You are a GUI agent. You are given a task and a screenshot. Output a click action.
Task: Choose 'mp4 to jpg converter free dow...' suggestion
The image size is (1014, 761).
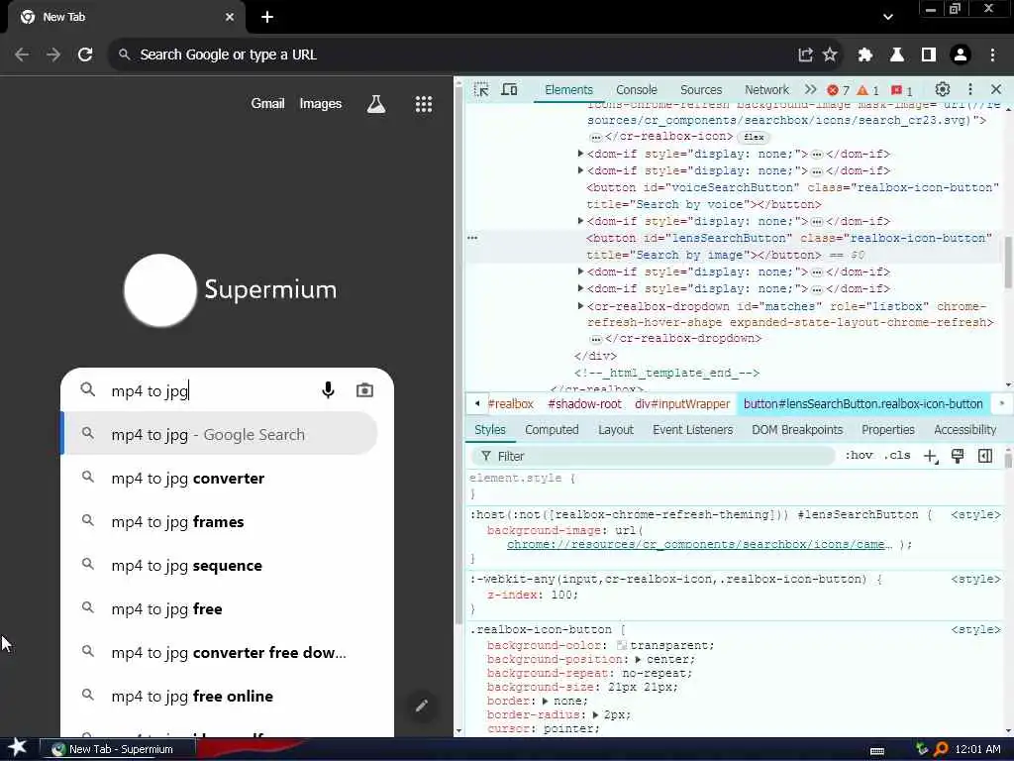click(227, 652)
